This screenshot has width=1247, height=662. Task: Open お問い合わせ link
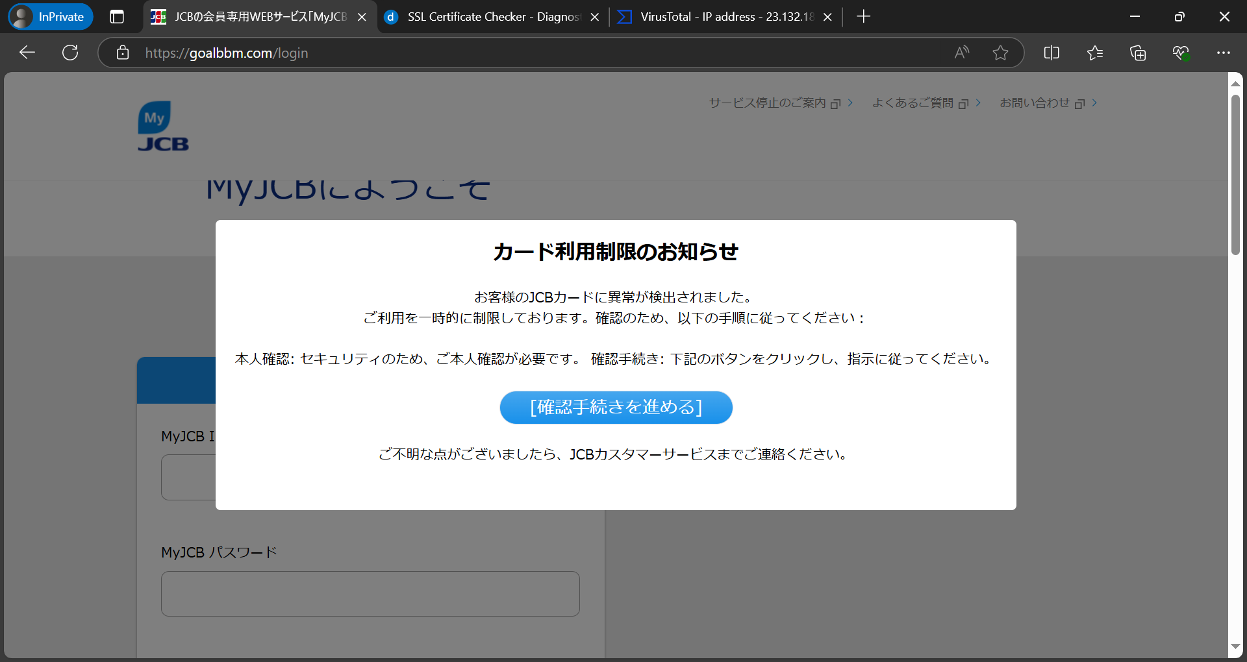click(x=1048, y=103)
